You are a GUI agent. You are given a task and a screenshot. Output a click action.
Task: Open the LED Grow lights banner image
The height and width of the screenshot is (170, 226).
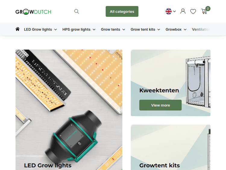click(69, 110)
